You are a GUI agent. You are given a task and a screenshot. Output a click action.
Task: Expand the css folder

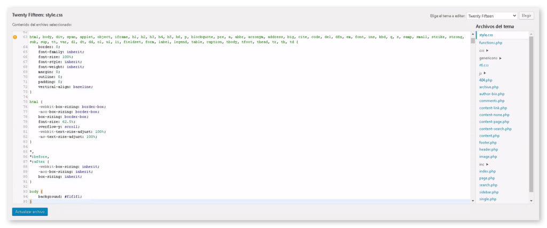484,51
